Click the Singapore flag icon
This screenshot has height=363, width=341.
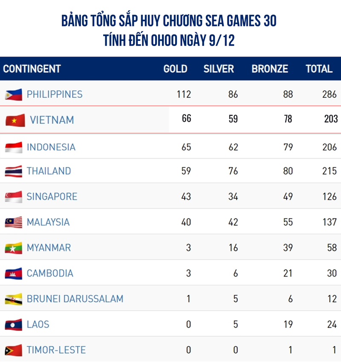14,197
